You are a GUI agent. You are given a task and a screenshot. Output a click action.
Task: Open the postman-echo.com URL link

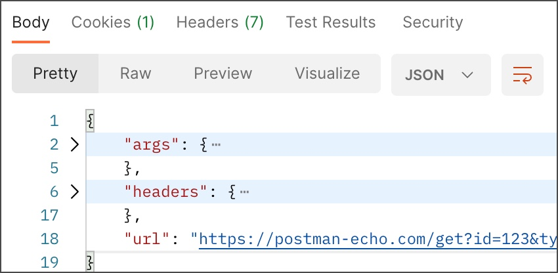(378, 240)
